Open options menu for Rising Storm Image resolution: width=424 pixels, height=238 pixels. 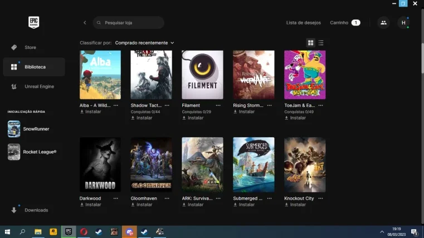(269, 105)
